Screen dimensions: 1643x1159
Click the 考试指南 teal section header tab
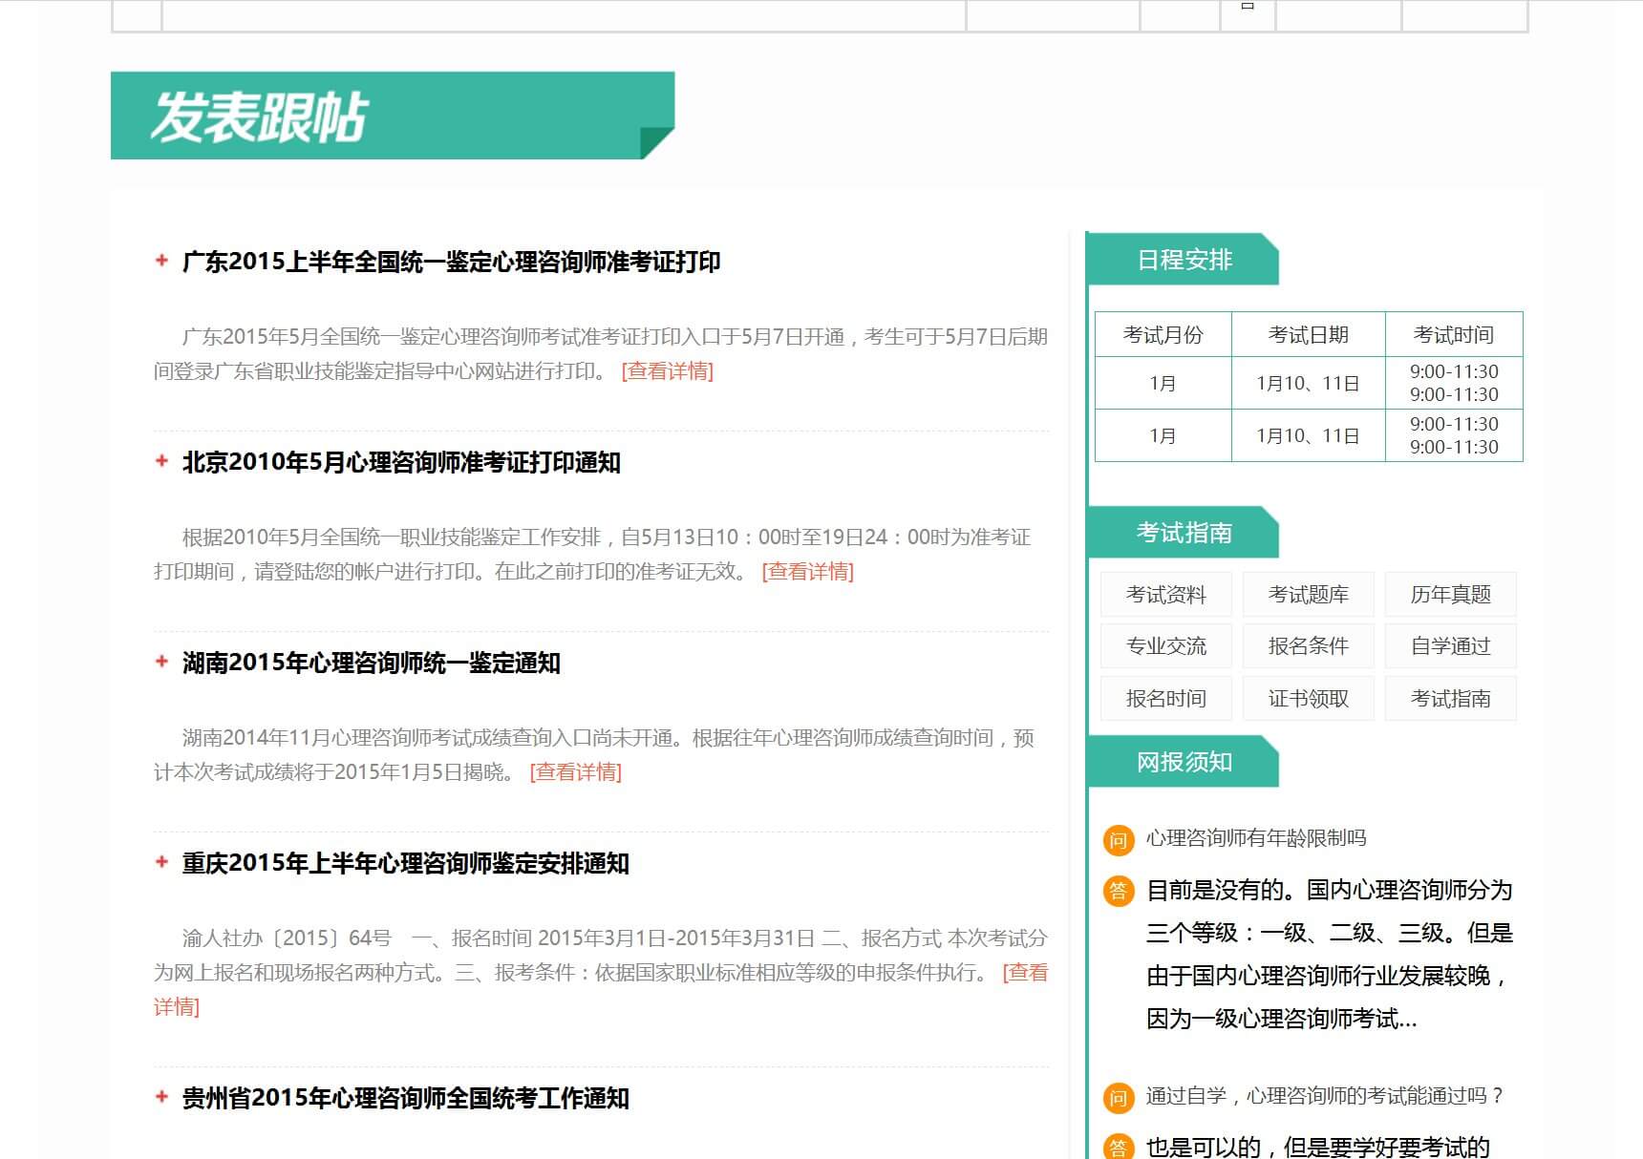click(1184, 533)
